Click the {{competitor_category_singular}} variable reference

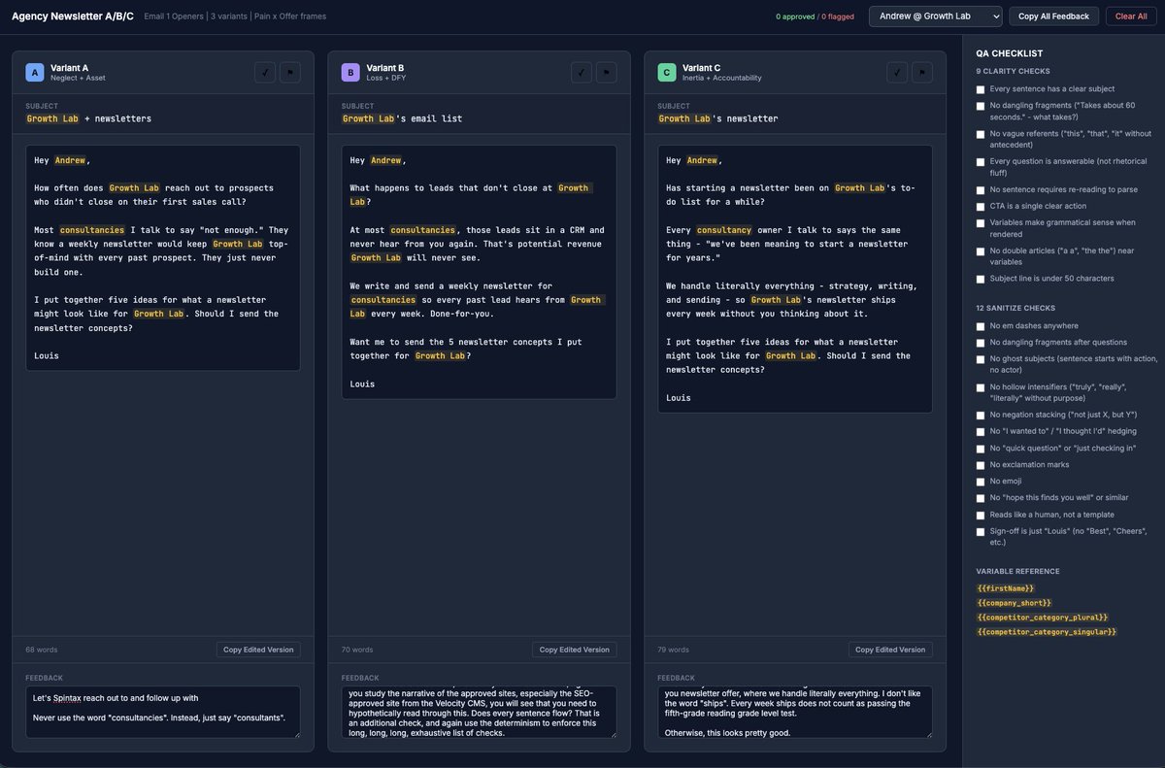(1047, 632)
